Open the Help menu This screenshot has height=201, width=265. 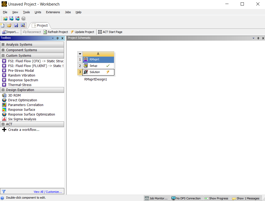(79, 12)
